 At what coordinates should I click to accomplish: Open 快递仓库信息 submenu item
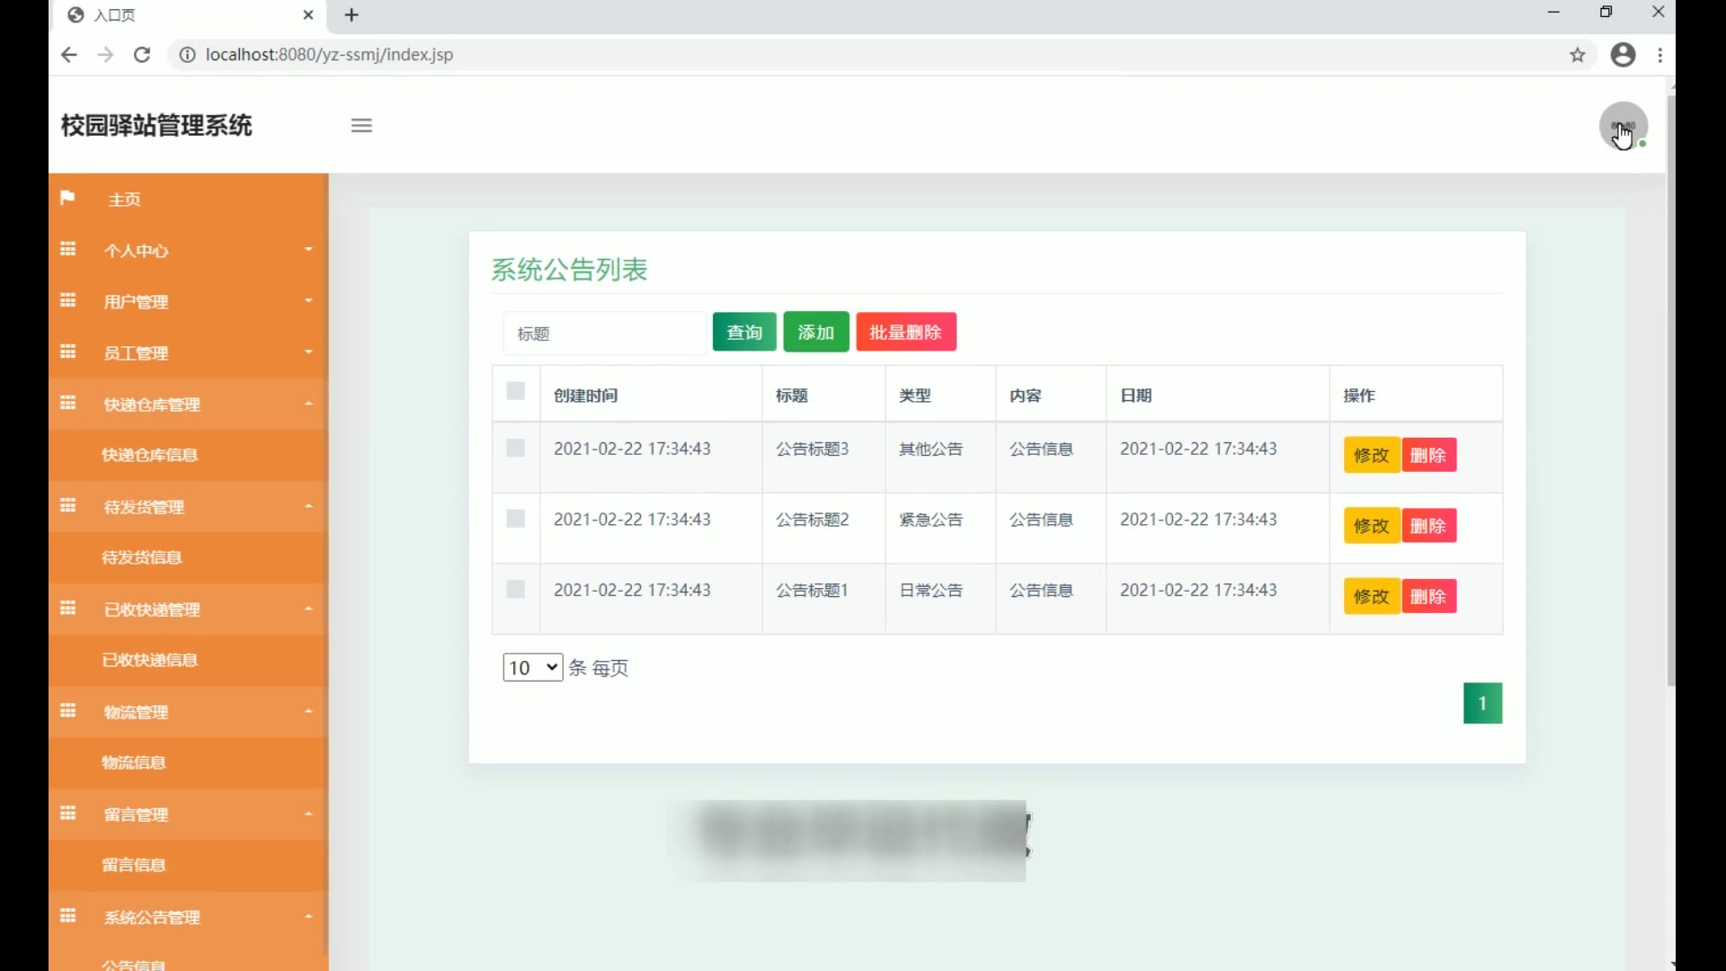coord(149,455)
